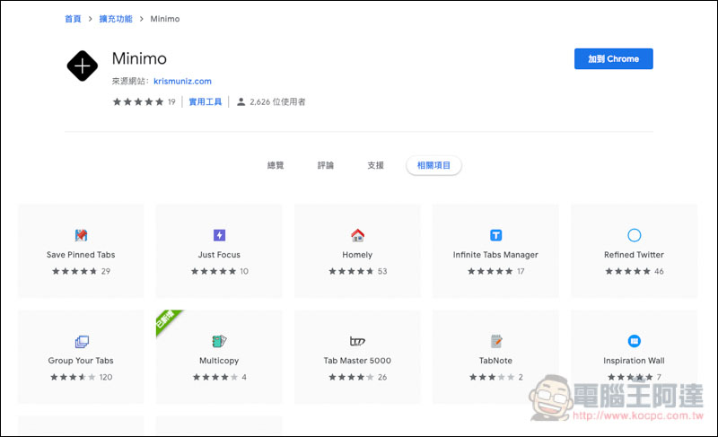Screen dimensions: 718x437
Task: Open the 實用工具 category link
Action: pos(206,102)
